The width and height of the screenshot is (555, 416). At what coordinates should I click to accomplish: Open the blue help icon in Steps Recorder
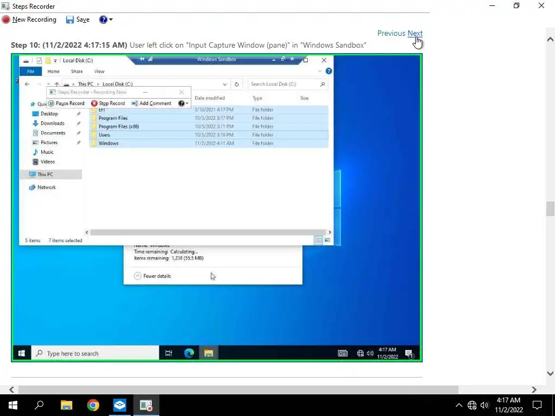point(103,19)
